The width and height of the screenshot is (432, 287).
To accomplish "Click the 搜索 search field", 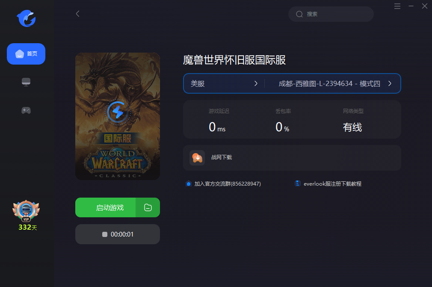I will pyautogui.click(x=331, y=14).
